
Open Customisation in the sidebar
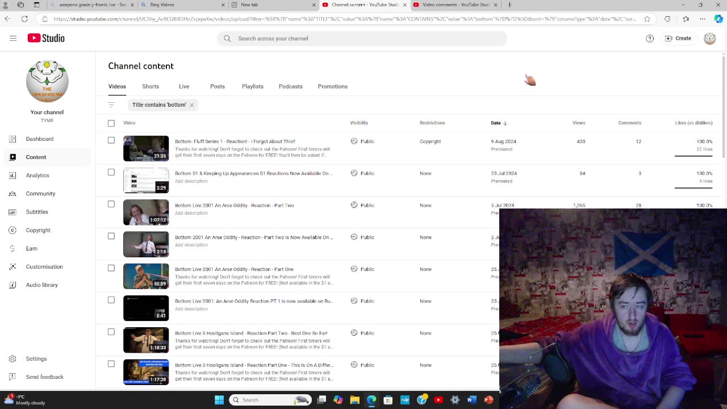pyautogui.click(x=45, y=266)
